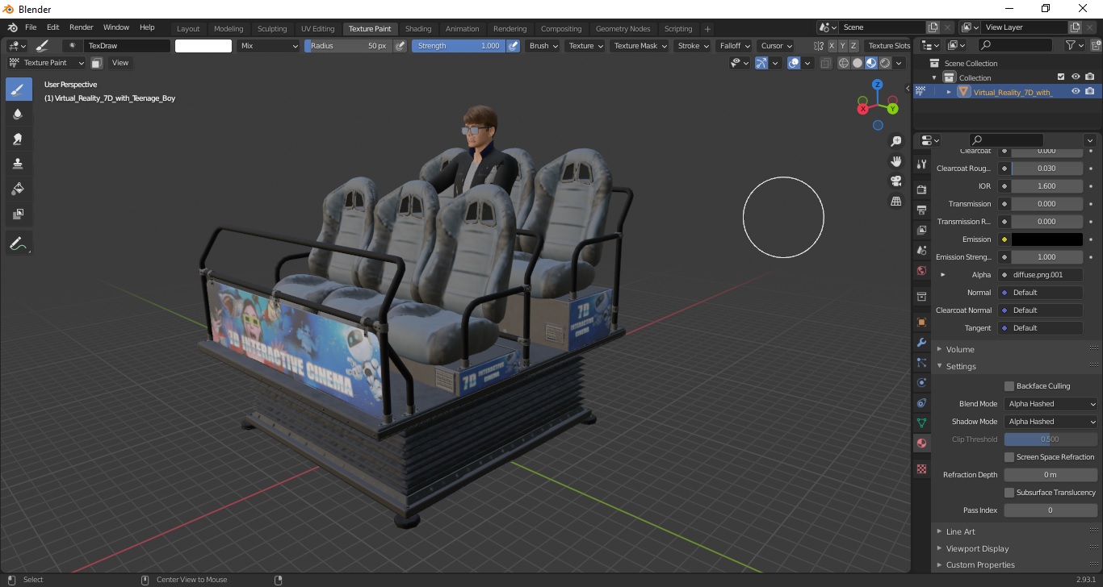This screenshot has height=587, width=1103.
Task: Open the Texture Mask dropdown
Action: (640, 46)
